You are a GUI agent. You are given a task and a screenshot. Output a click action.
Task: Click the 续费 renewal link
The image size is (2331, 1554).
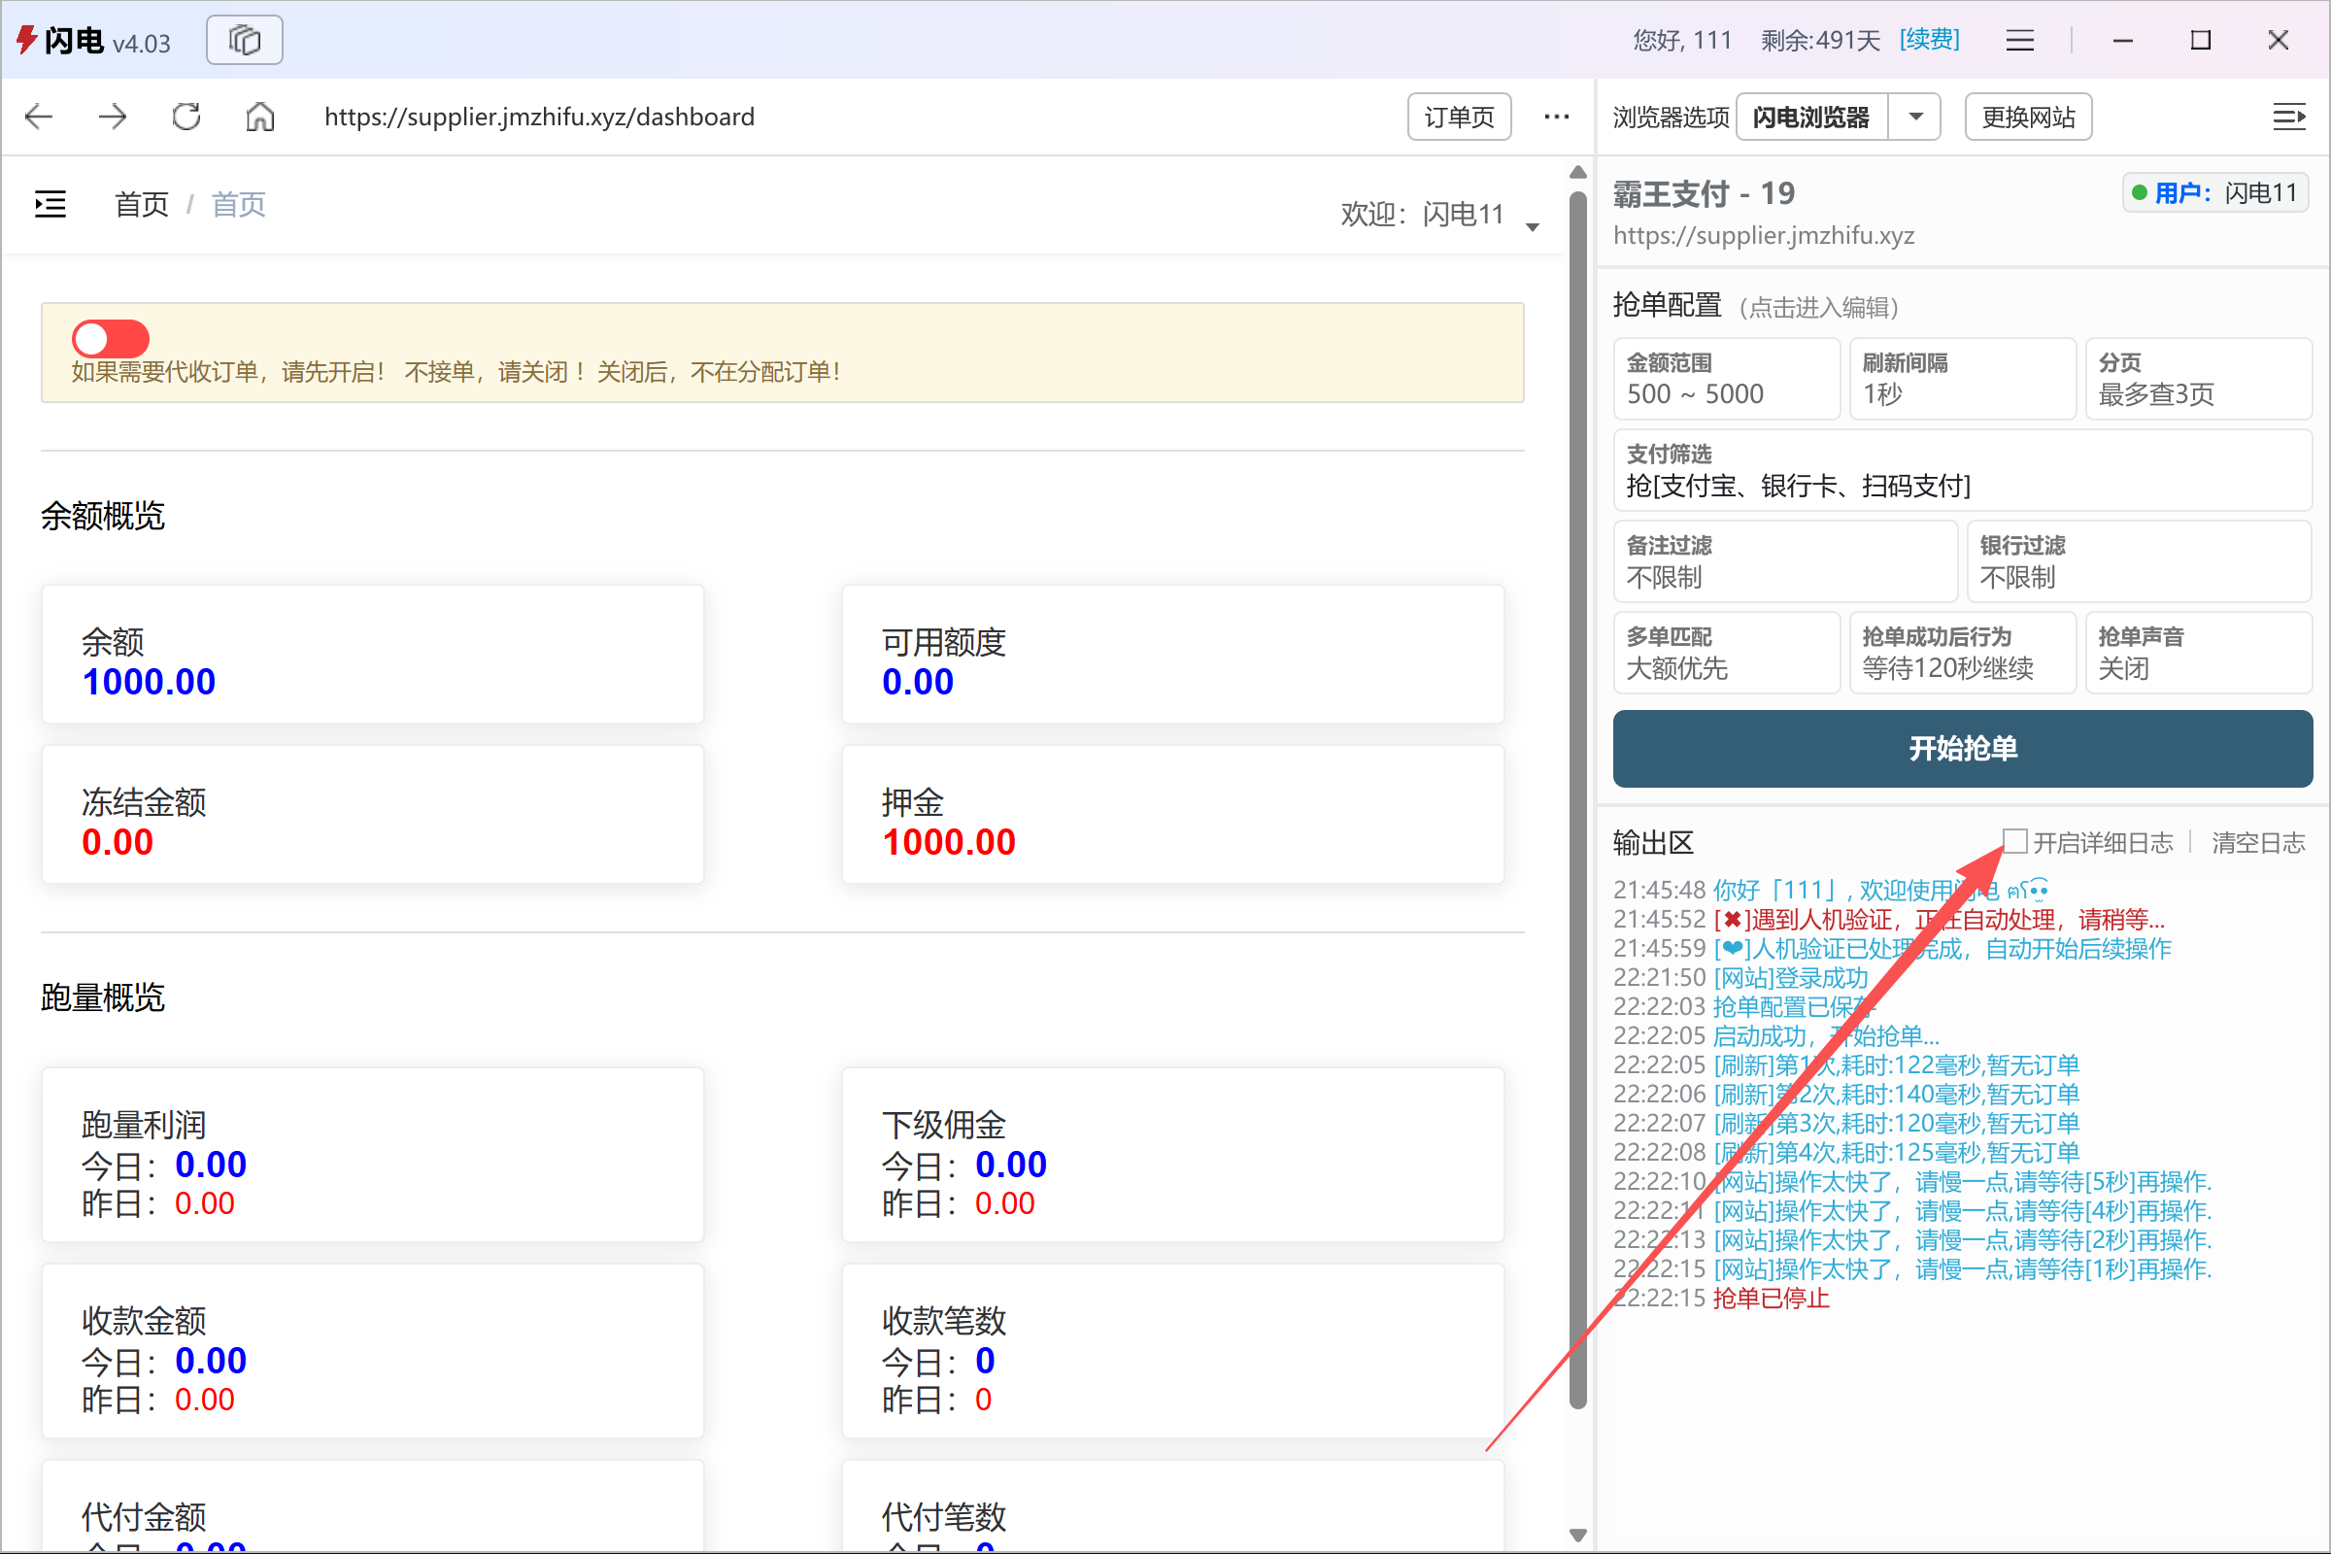pos(1929,41)
